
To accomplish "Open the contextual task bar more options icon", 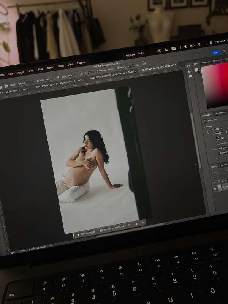I will pos(143,223).
